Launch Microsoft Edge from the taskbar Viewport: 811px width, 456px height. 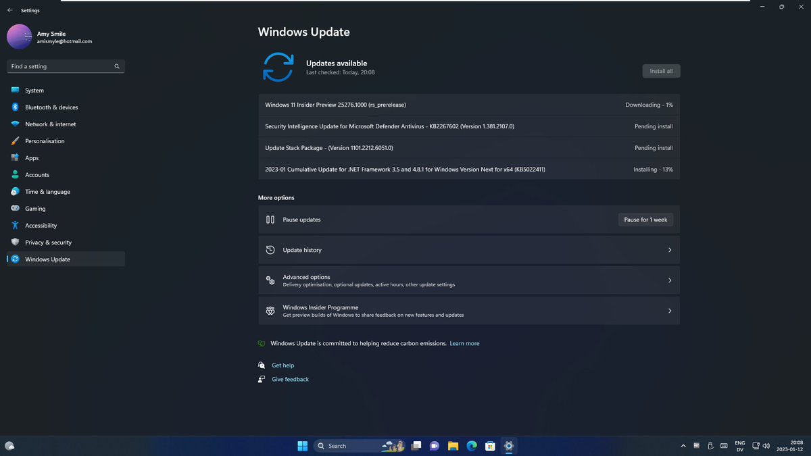pyautogui.click(x=472, y=446)
